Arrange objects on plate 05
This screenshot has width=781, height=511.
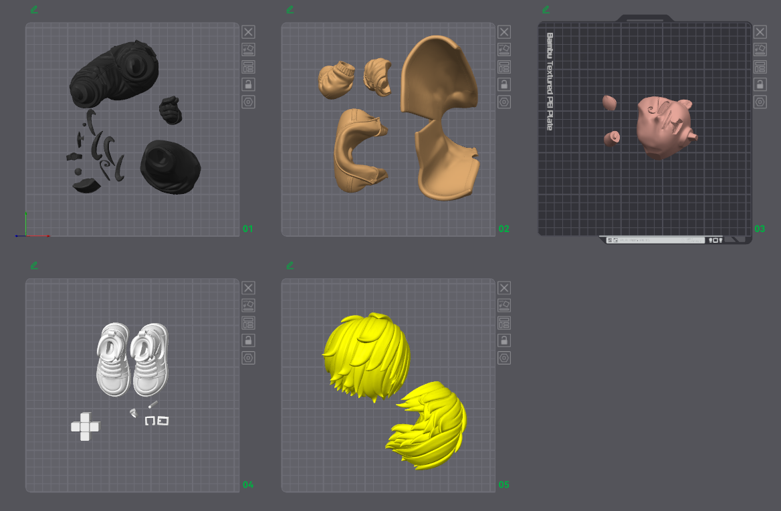click(x=504, y=323)
